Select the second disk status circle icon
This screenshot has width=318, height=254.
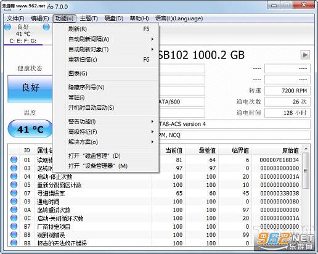46,27
